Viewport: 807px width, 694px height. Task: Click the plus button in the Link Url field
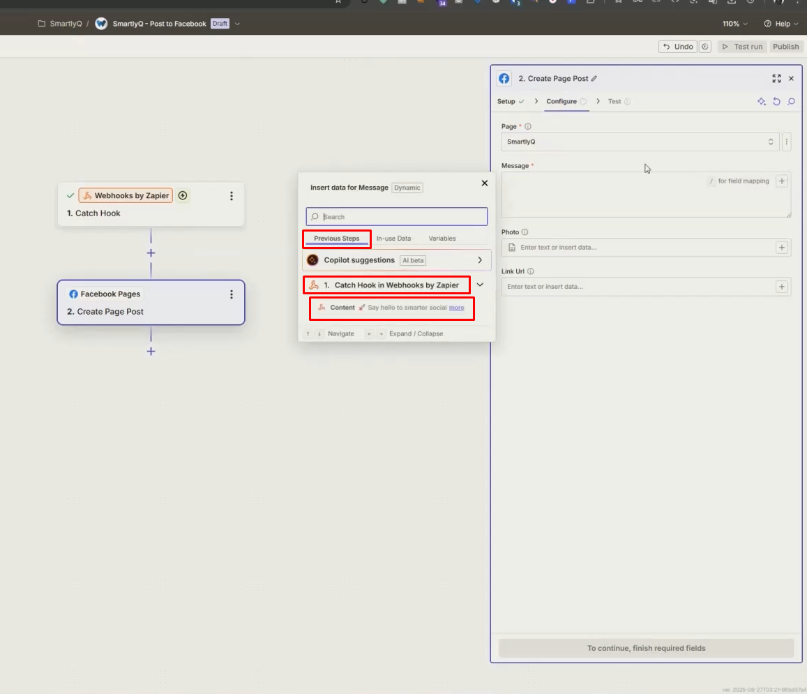tap(782, 287)
